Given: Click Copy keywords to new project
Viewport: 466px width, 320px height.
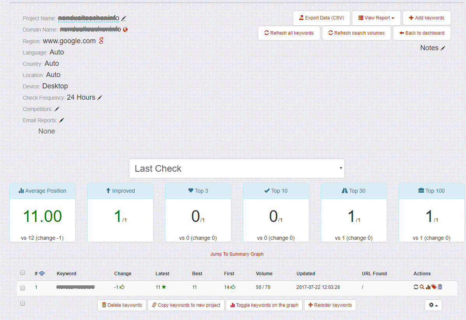Looking at the screenshot, I should coord(186,305).
